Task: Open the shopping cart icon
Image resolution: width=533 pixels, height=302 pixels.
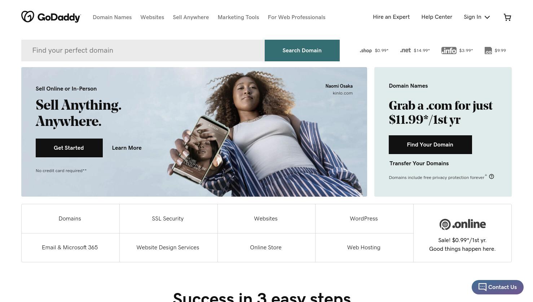Action: [x=507, y=17]
